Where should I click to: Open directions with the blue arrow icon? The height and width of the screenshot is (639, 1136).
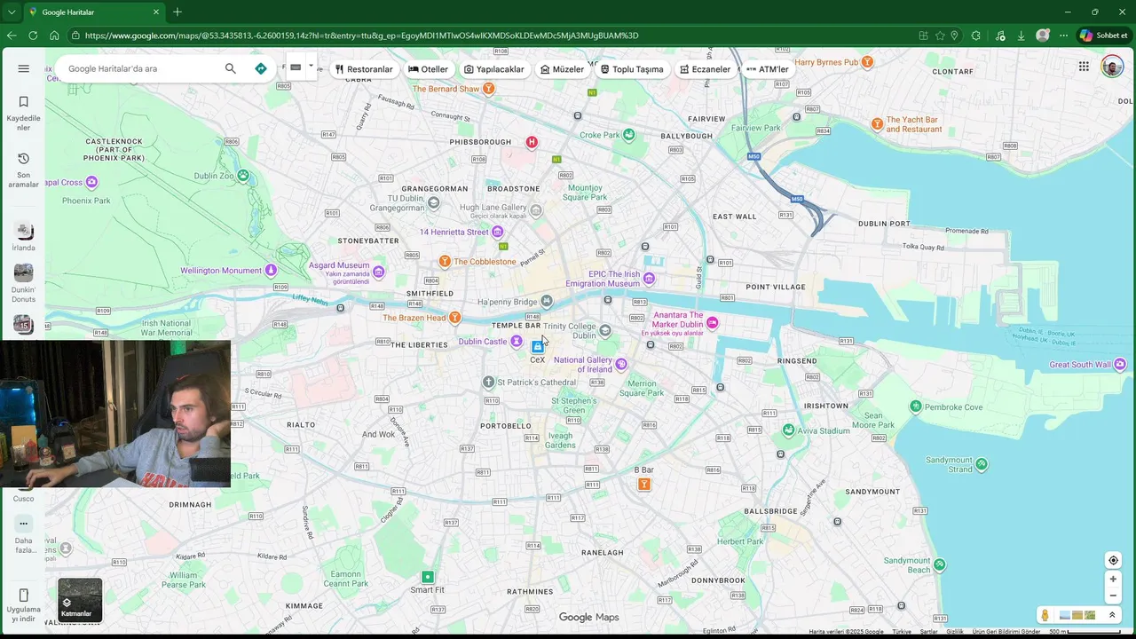pos(261,68)
